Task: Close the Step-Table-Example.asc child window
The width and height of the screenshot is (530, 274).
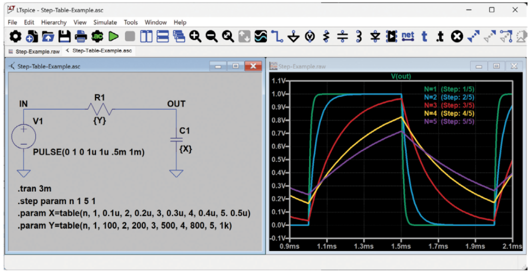Action: 252,66
